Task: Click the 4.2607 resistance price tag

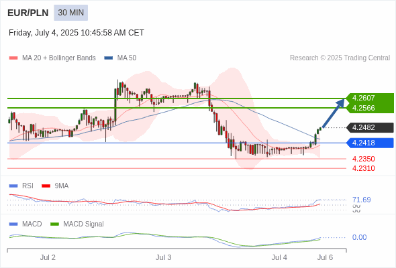Action: click(370, 98)
